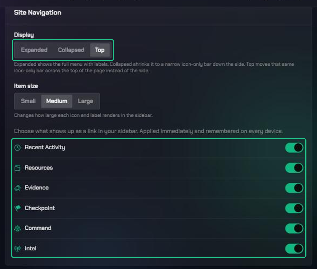
Task: Toggle the Intel sidebar link
Action: click(294, 249)
